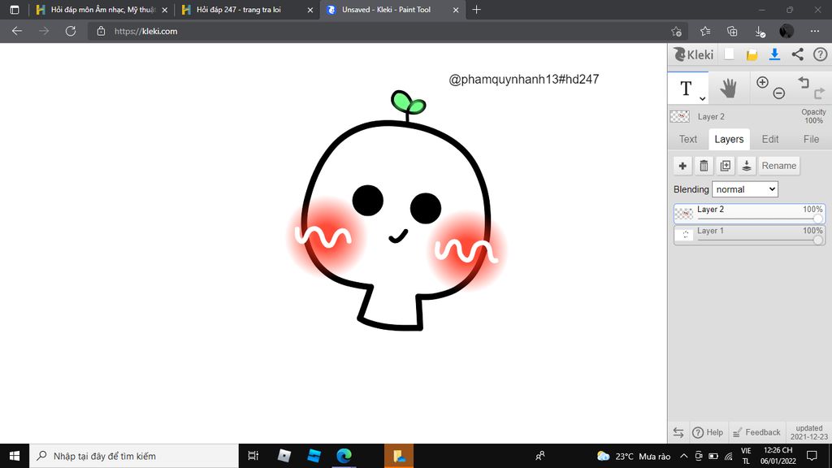This screenshot has width=832, height=468.
Task: Click the updated 2021-12-23 changelog link
Action: 808,432
